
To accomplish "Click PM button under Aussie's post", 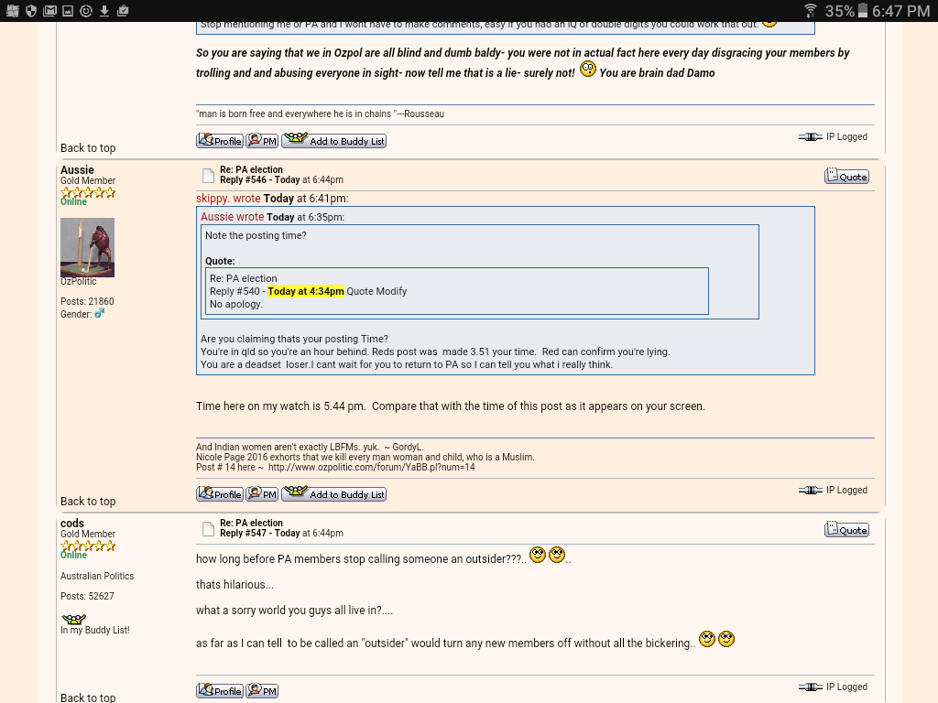I will point(262,494).
